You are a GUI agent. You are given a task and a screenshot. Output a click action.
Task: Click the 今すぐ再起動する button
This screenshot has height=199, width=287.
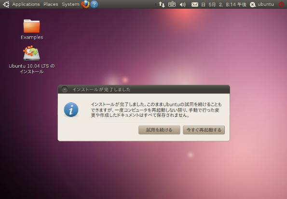[204, 130]
